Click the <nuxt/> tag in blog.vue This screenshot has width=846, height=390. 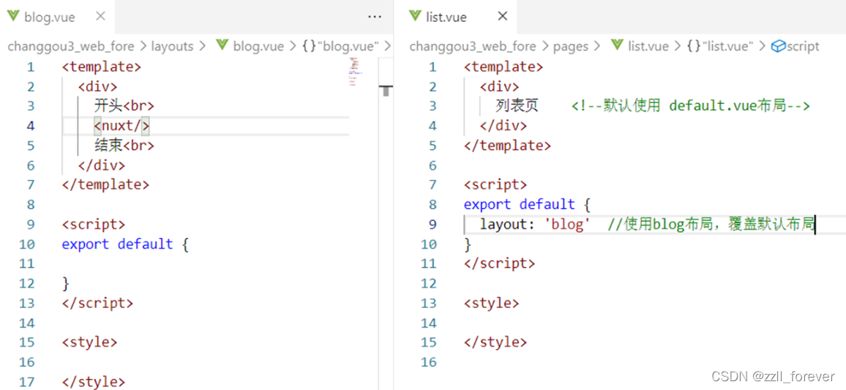pyautogui.click(x=122, y=126)
